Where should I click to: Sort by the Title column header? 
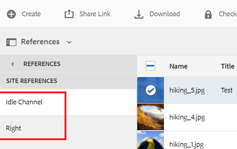point(227,66)
